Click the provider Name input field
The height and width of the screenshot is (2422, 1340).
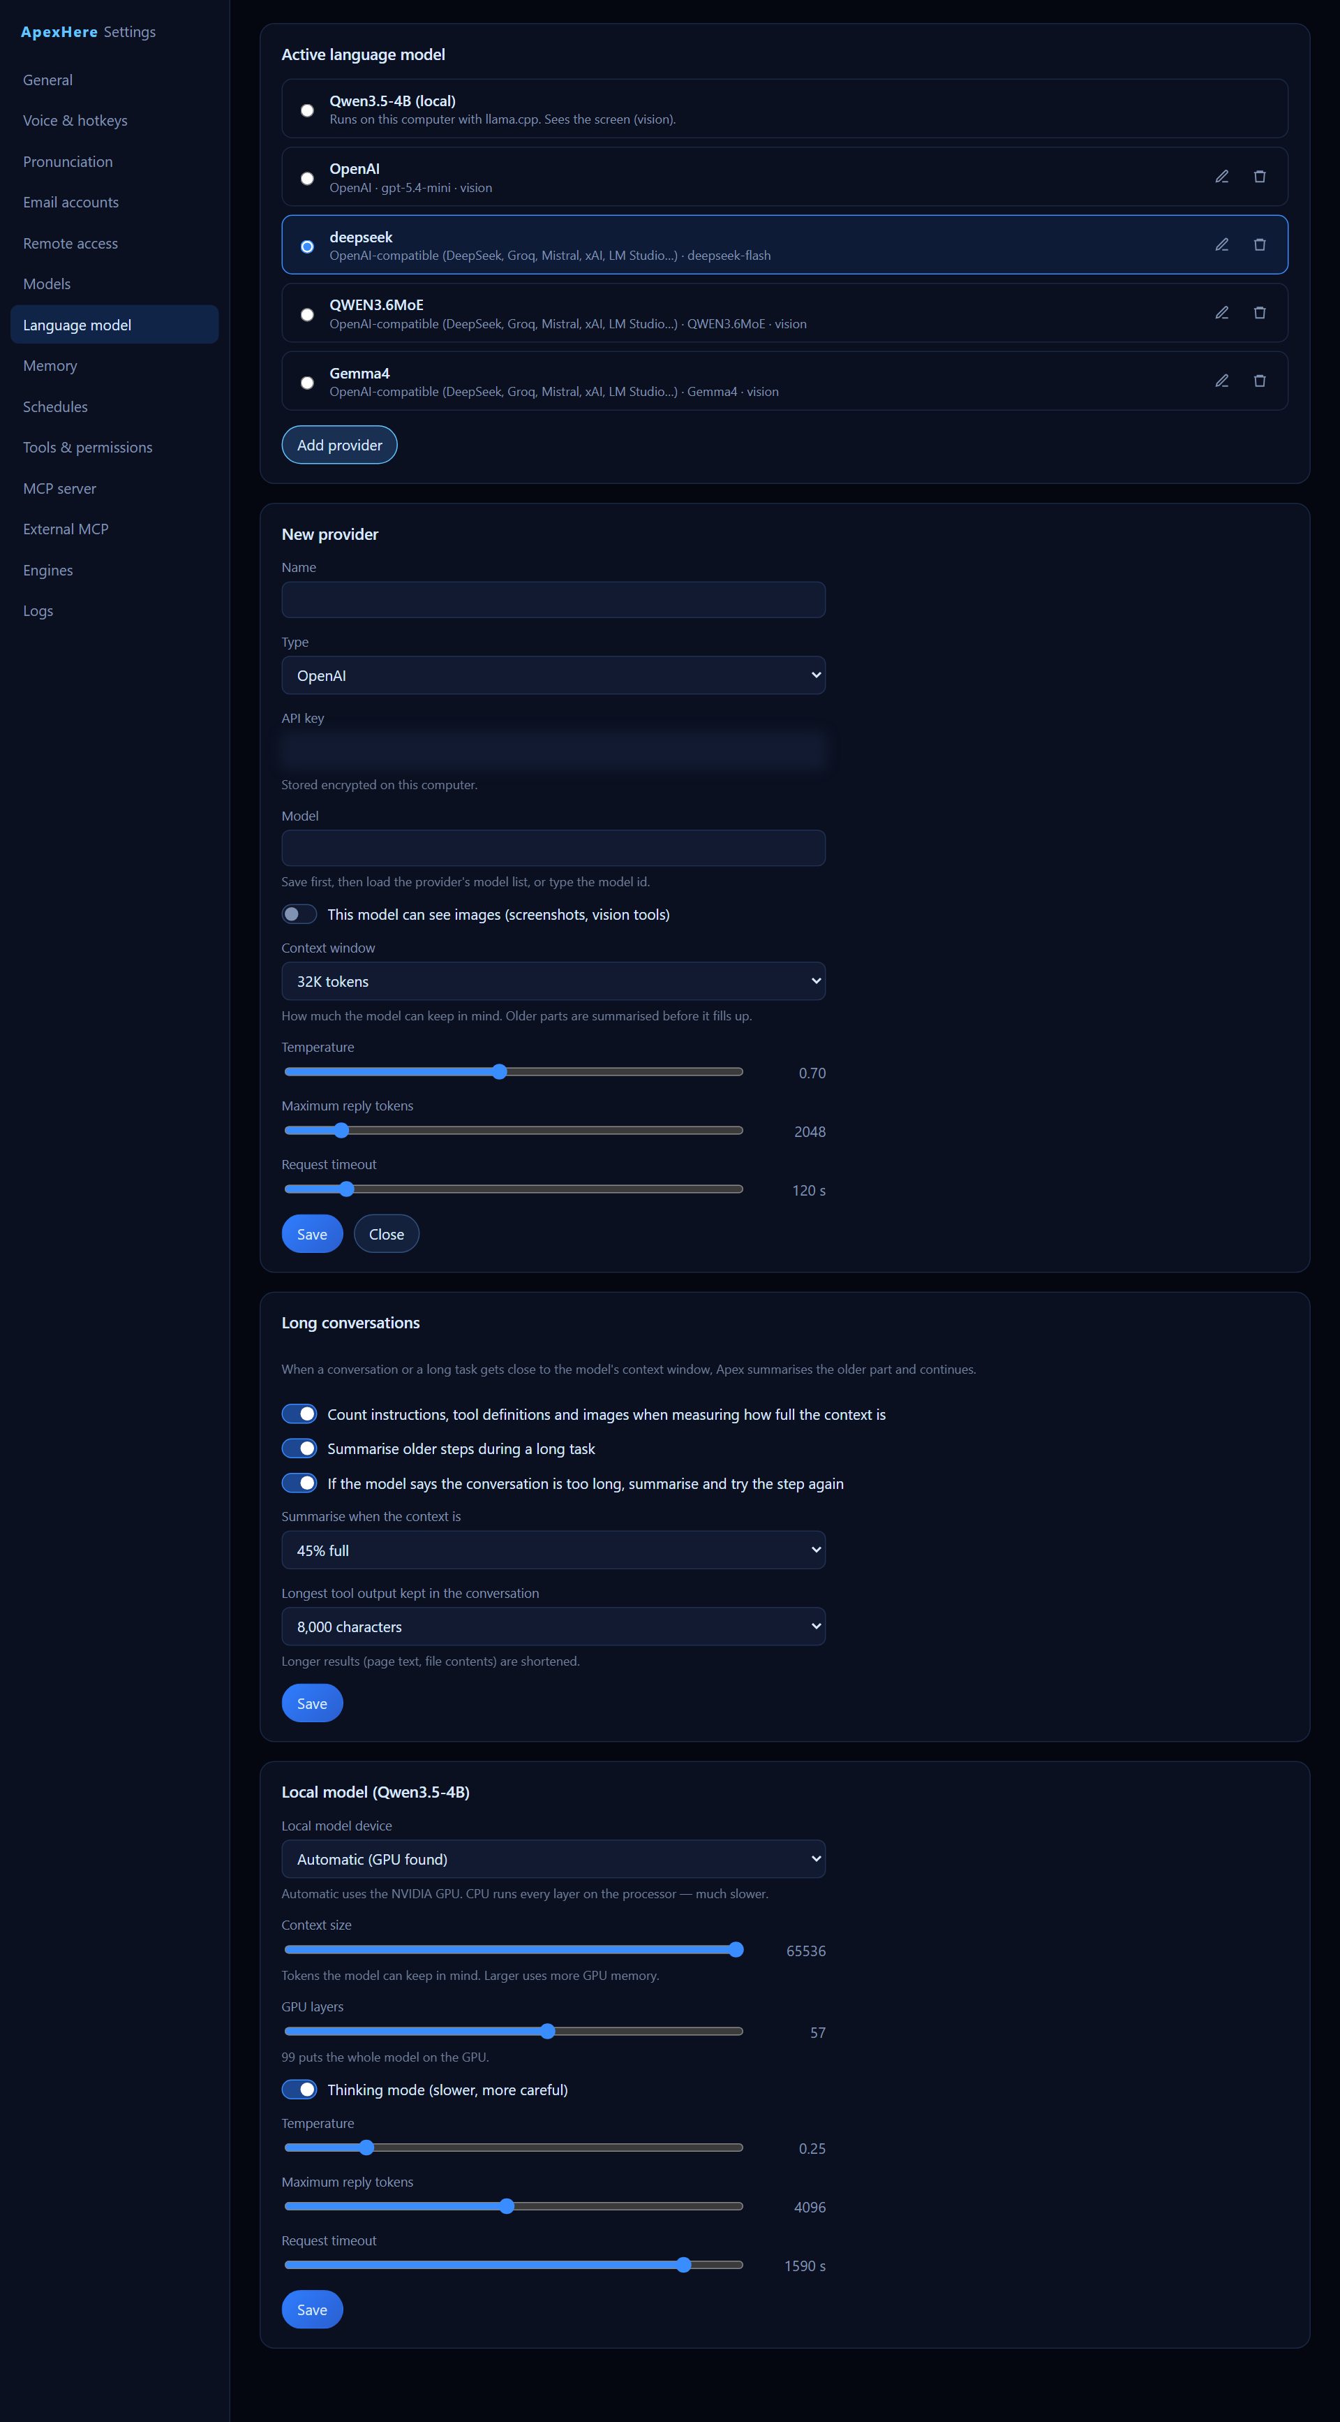pyautogui.click(x=553, y=600)
